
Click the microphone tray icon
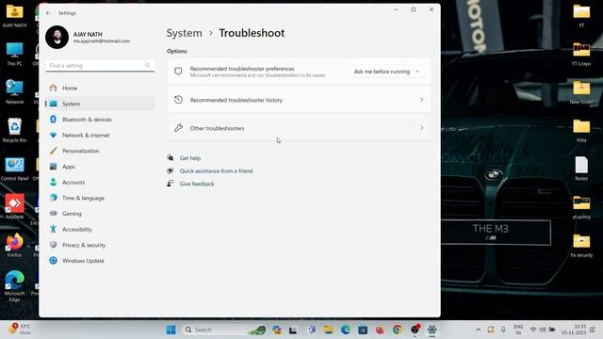pyautogui.click(x=503, y=330)
